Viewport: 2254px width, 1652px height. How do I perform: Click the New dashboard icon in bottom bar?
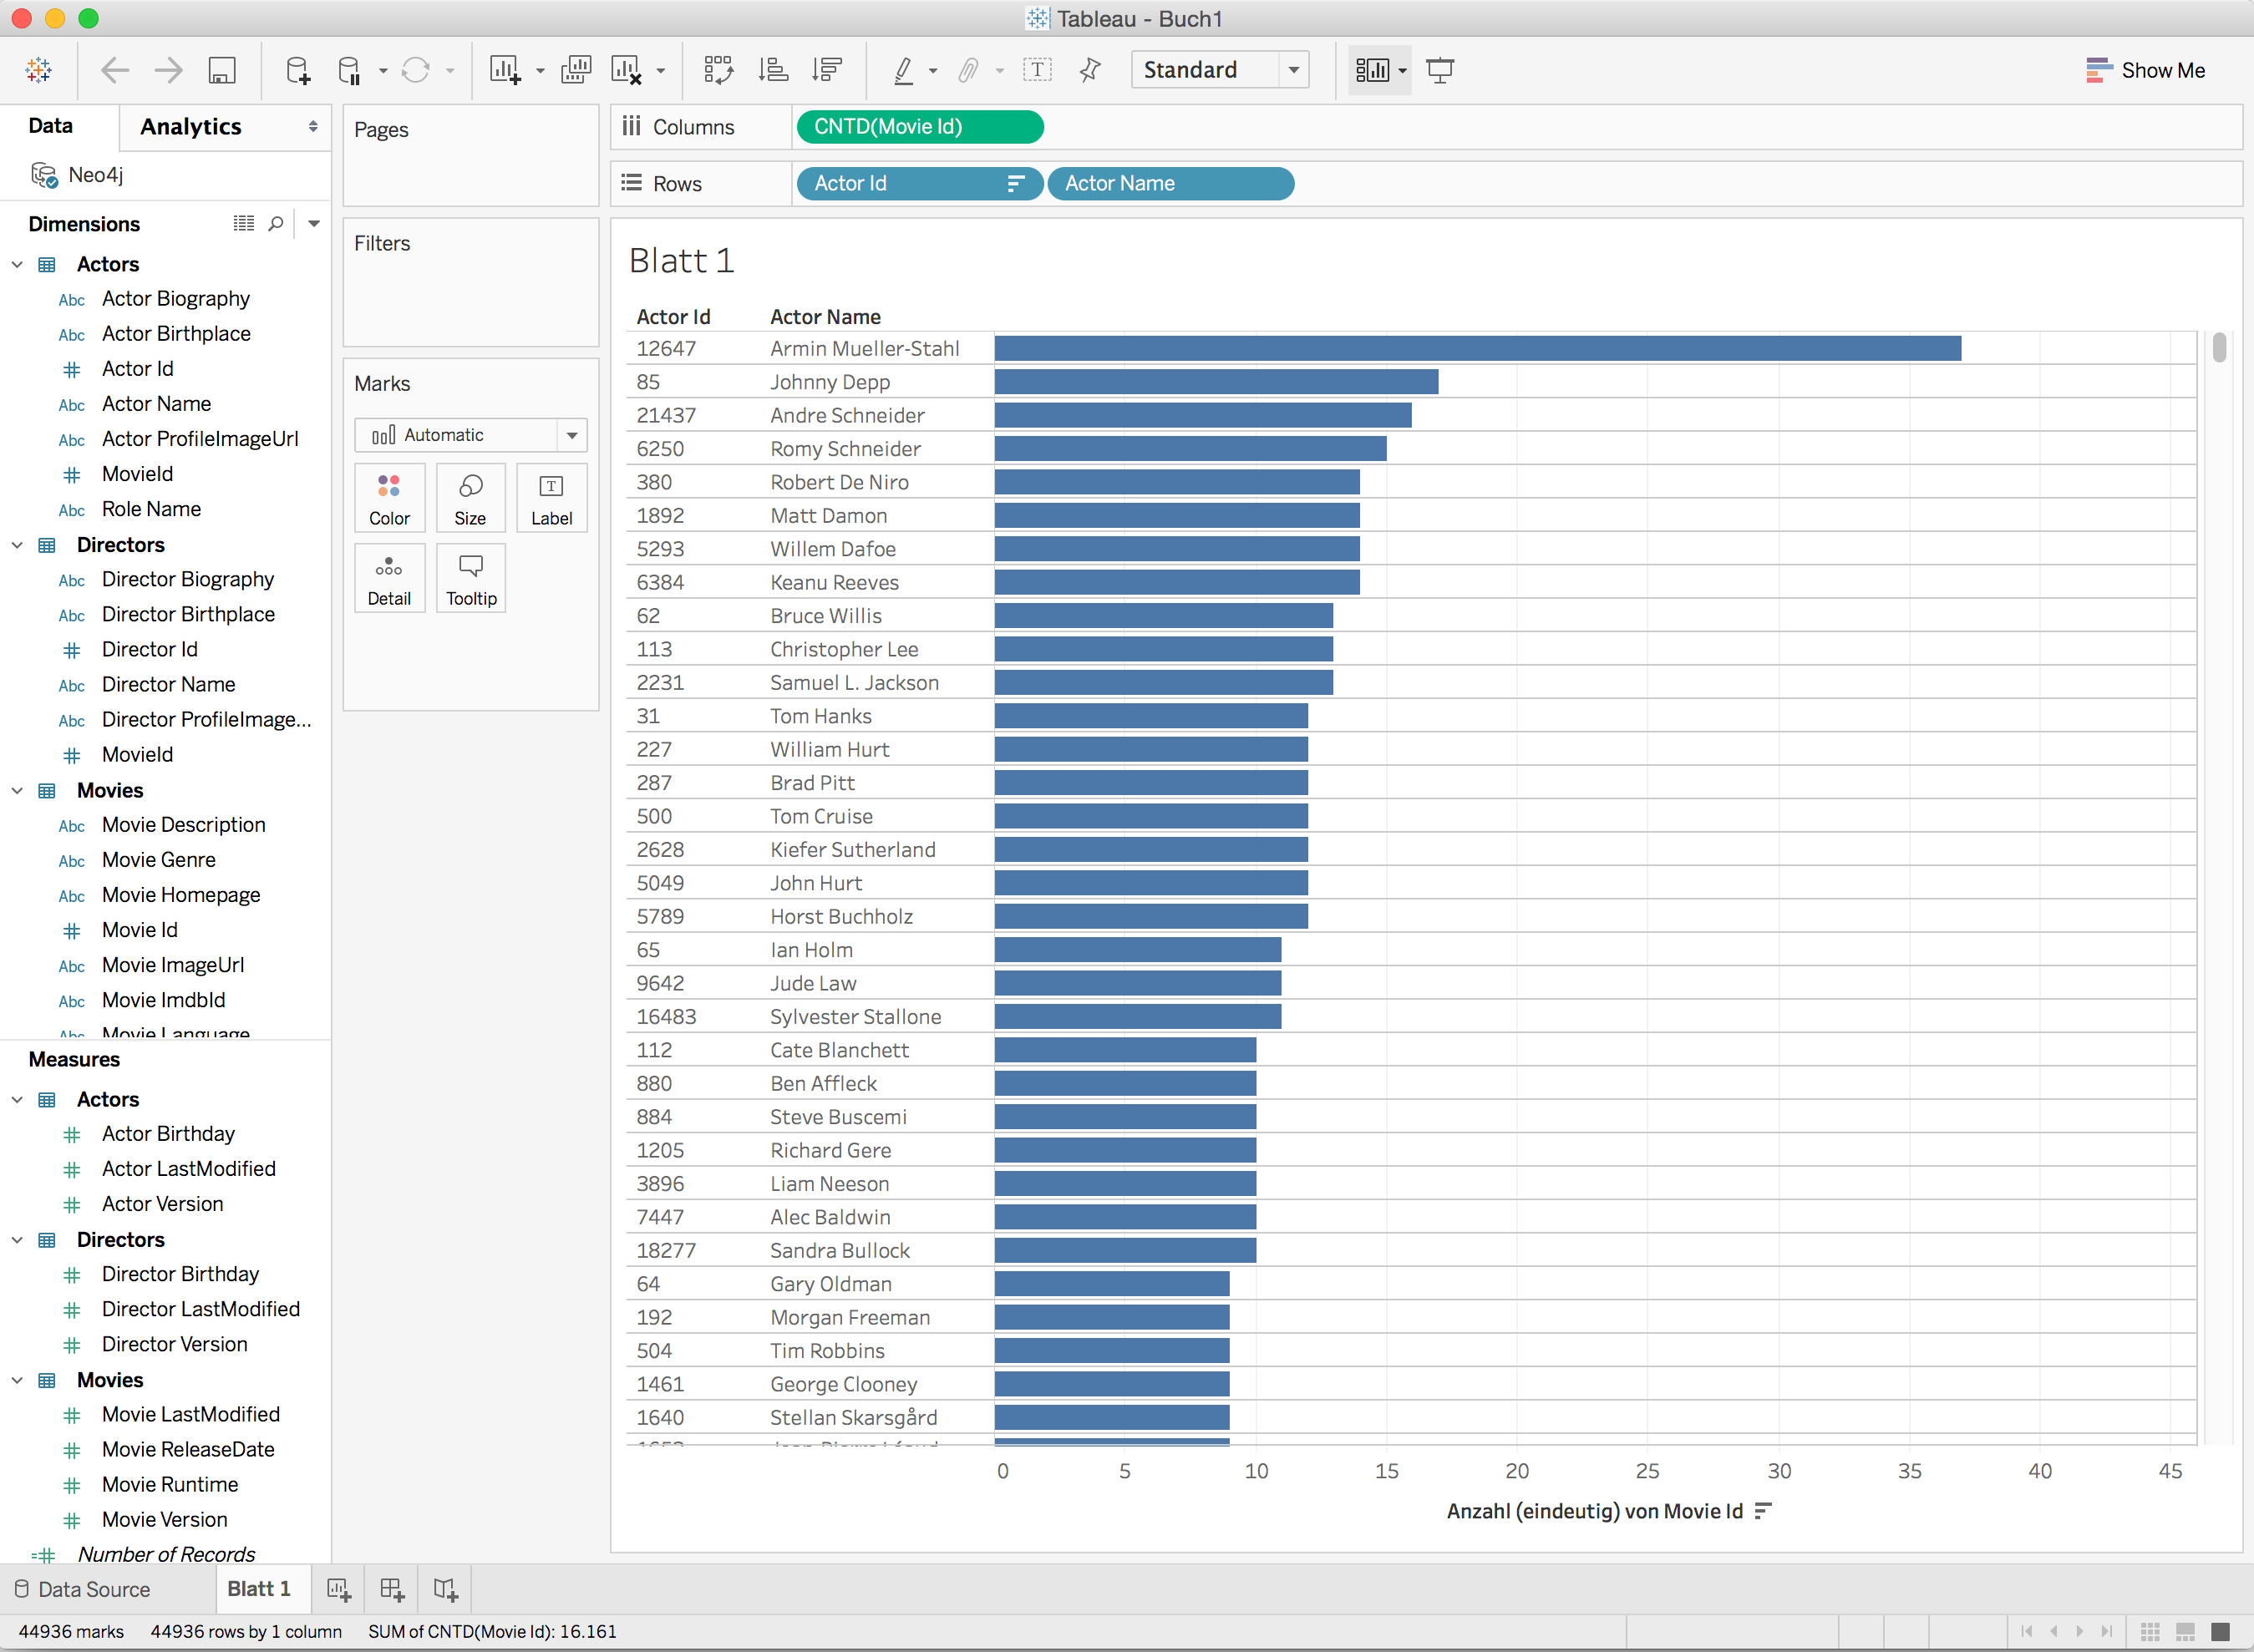pyautogui.click(x=392, y=1589)
